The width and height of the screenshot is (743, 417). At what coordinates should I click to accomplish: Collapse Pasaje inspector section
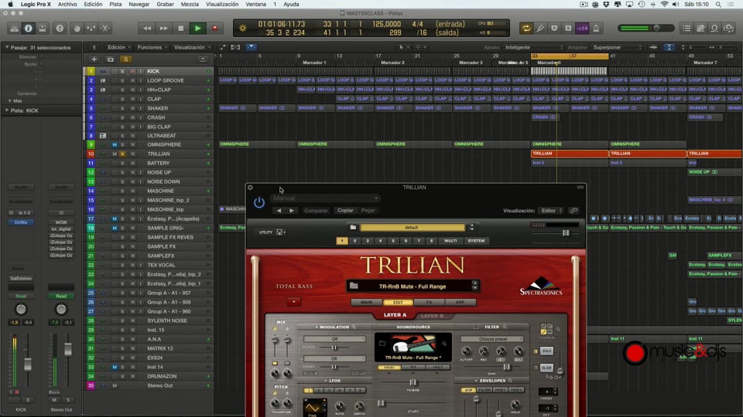[7, 47]
